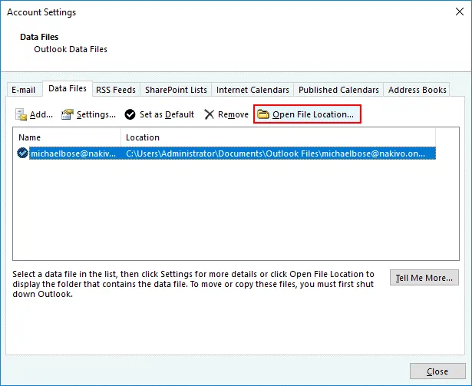The image size is (472, 386).
Task: Click the default checkmark icon beside michaelbose
Action: [23, 153]
